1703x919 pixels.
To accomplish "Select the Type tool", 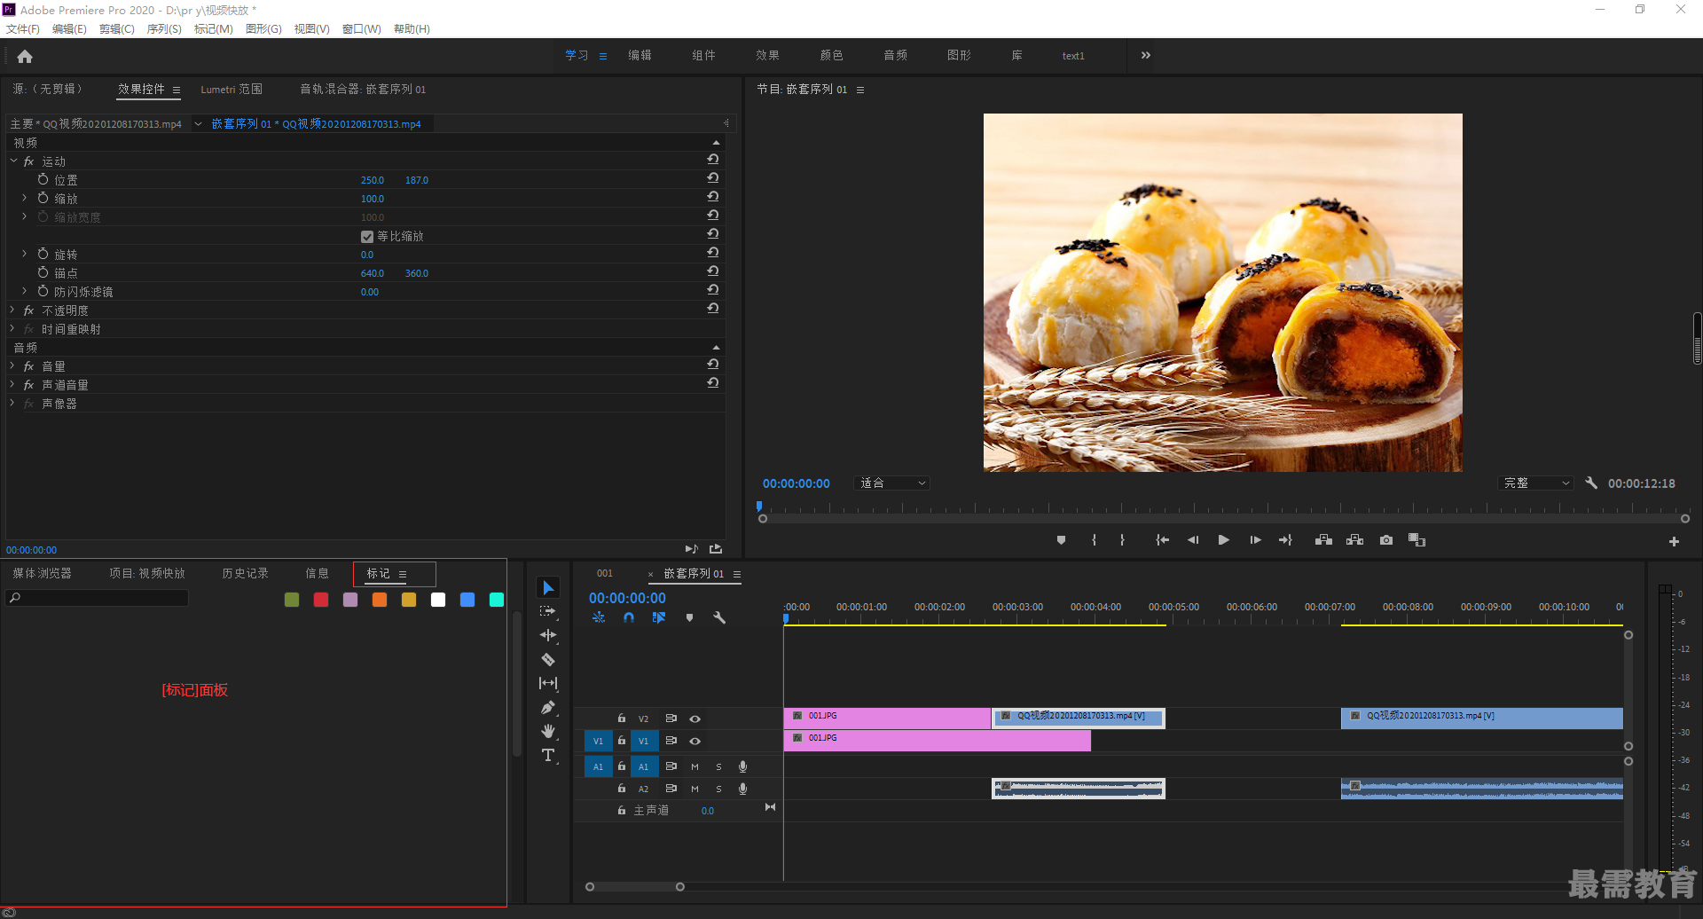I will 548,755.
